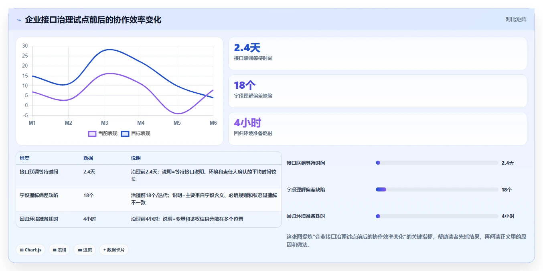Click the 2.4天 value beside progress bar
Screen dimensions: 543x271
(x=508, y=163)
